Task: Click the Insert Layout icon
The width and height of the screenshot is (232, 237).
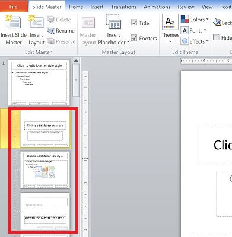Action: pyautogui.click(x=36, y=22)
